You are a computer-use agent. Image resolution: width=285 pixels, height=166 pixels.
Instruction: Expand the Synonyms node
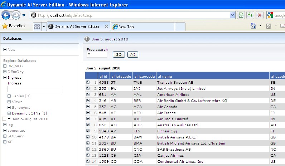tap(9, 108)
